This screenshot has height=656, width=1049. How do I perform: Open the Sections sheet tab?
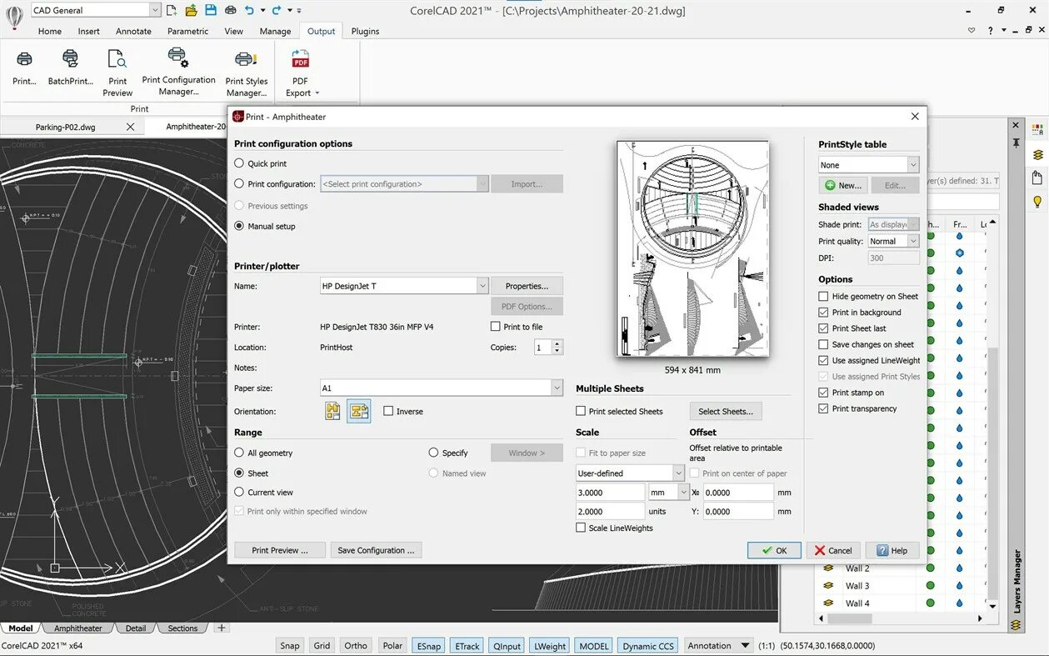coord(182,628)
